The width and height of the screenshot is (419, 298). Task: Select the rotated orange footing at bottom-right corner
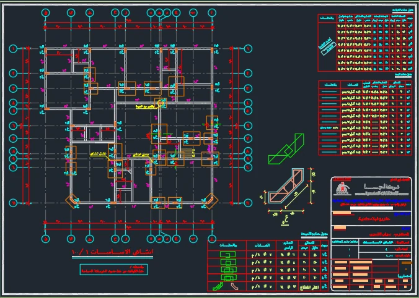(x=210, y=201)
